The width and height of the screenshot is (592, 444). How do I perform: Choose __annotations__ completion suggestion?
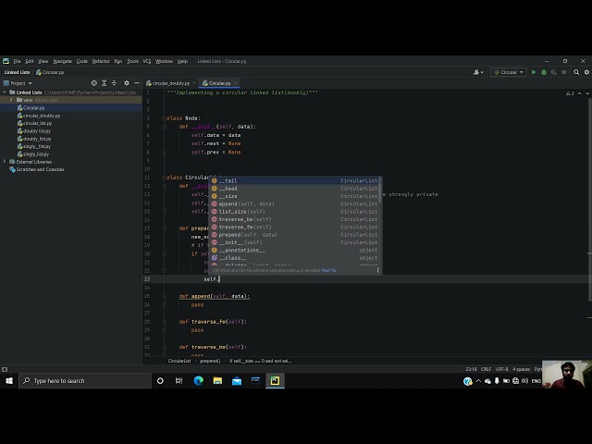(x=295, y=251)
